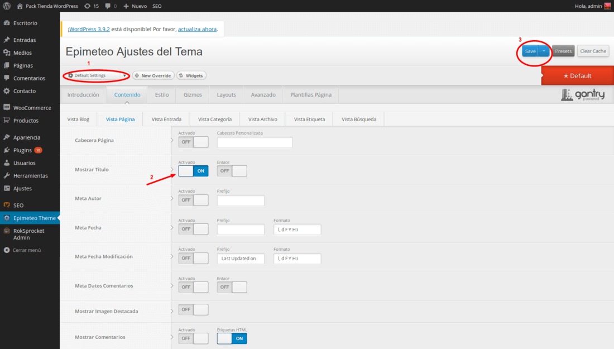Open Usuarios user icon

[7, 163]
